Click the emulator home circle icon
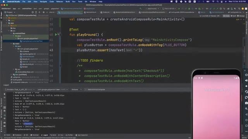The height and width of the screenshot is (139, 248). [x=246, y=120]
